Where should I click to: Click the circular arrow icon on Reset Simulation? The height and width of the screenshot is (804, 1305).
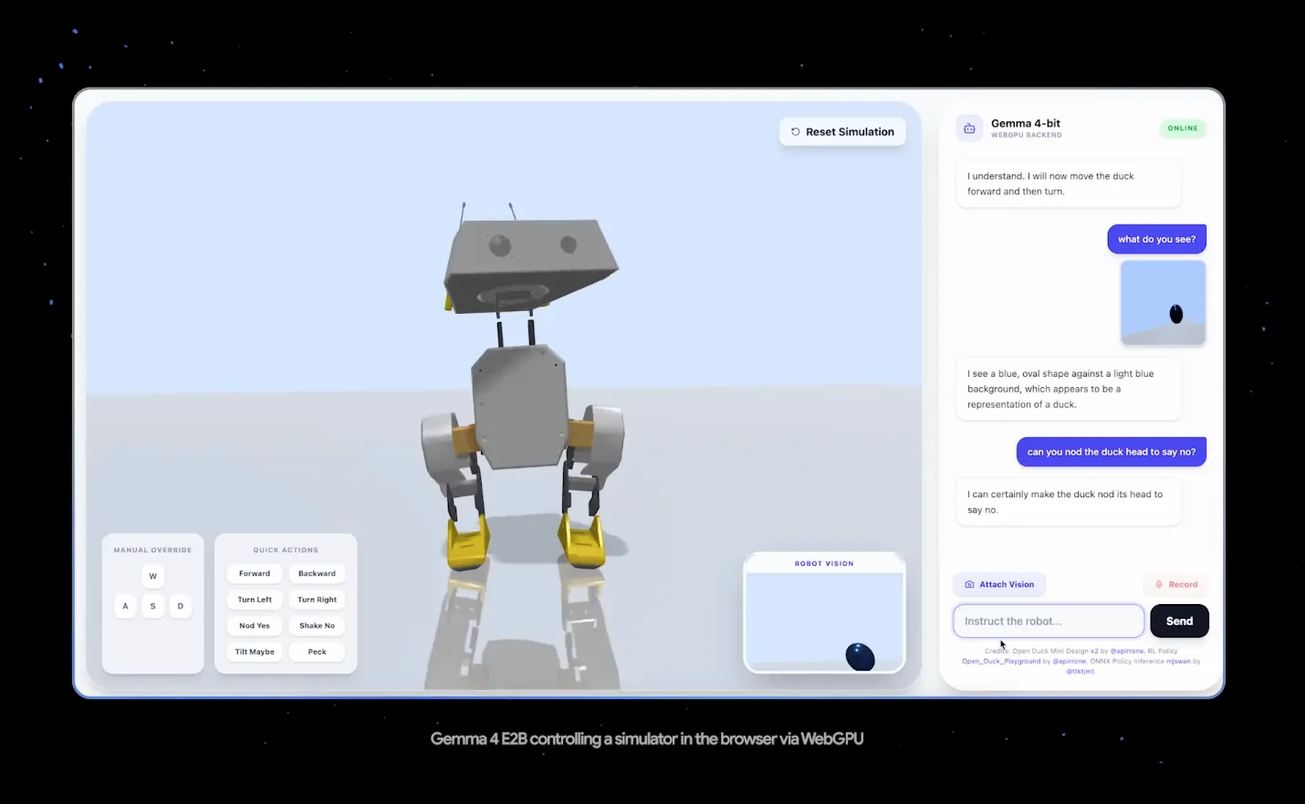click(793, 131)
